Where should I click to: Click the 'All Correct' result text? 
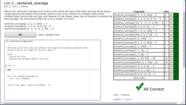pyautogui.click(x=154, y=89)
